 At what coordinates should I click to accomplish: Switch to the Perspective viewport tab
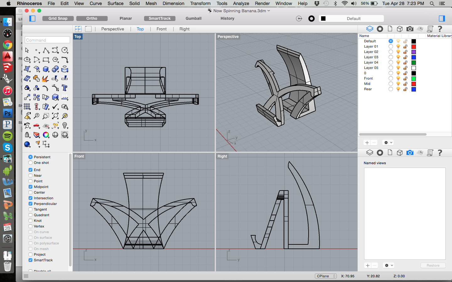tap(113, 29)
